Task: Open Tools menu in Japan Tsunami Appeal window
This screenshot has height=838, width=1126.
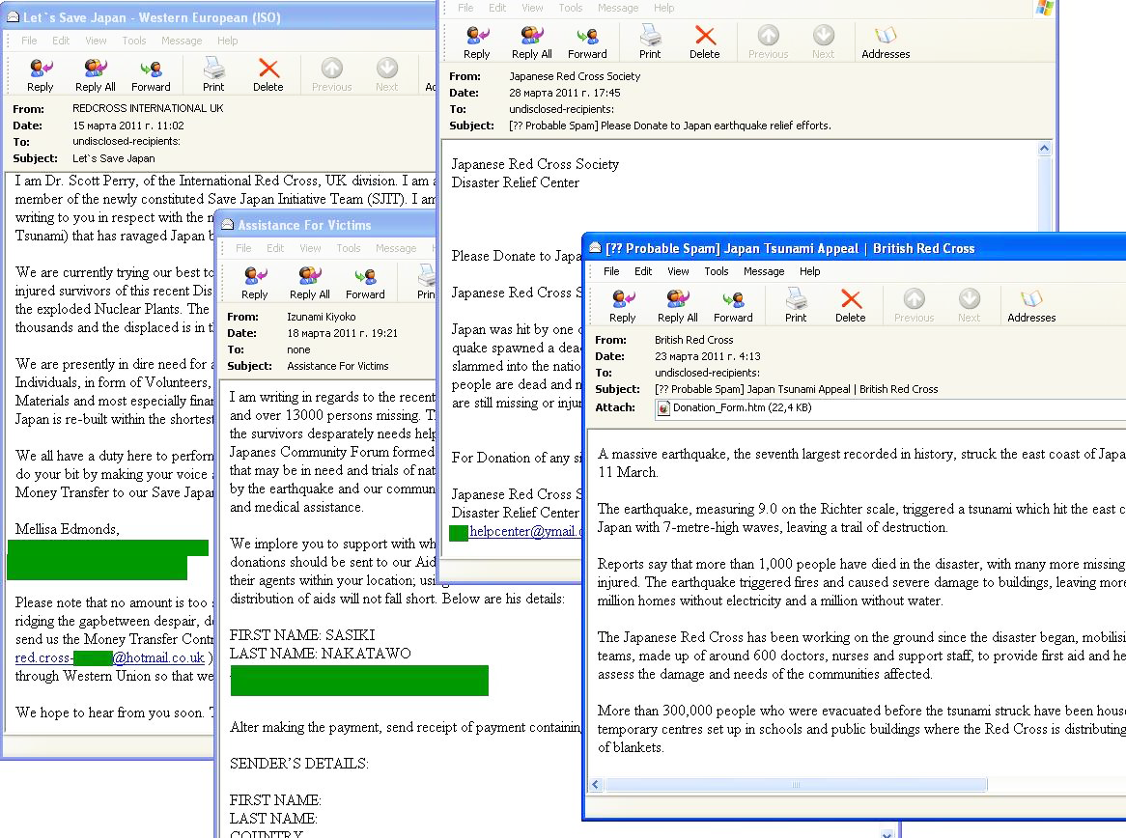Action: pos(716,271)
